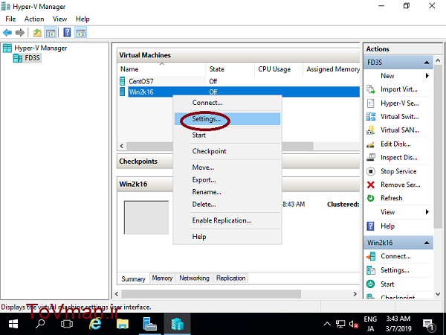Open the Action menu

point(34,19)
